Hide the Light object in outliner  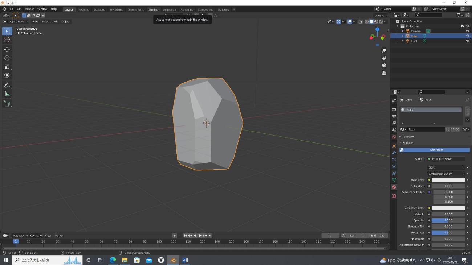point(468,41)
